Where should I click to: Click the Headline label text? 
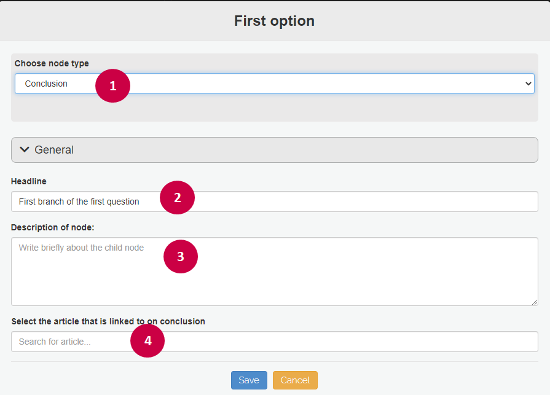click(29, 181)
